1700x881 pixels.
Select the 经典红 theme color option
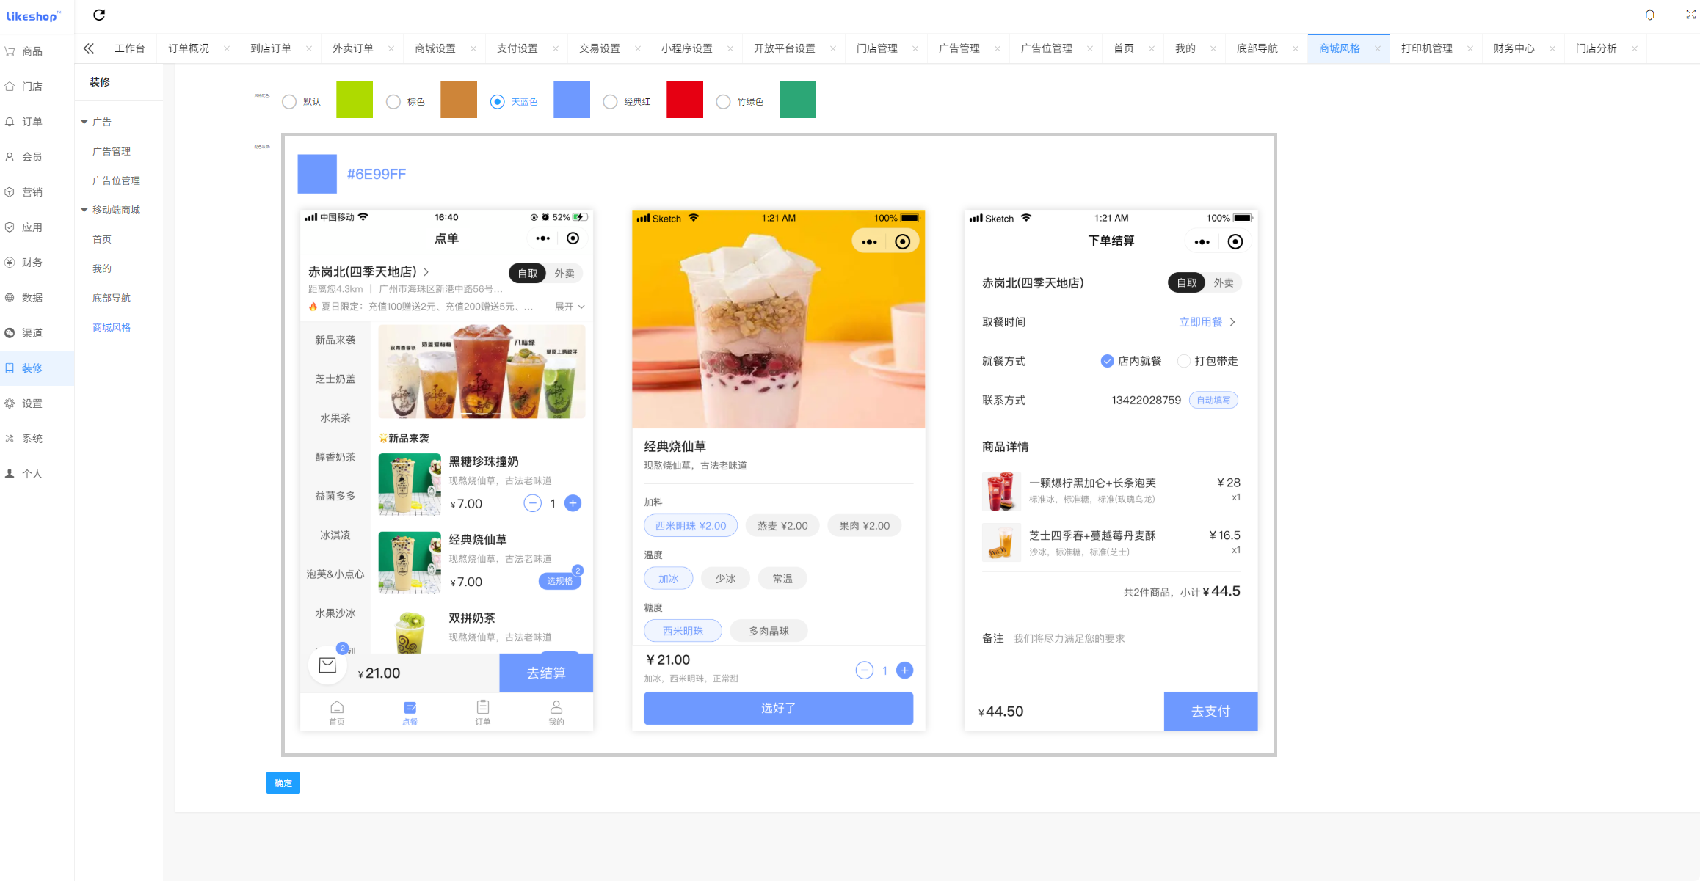coord(610,100)
